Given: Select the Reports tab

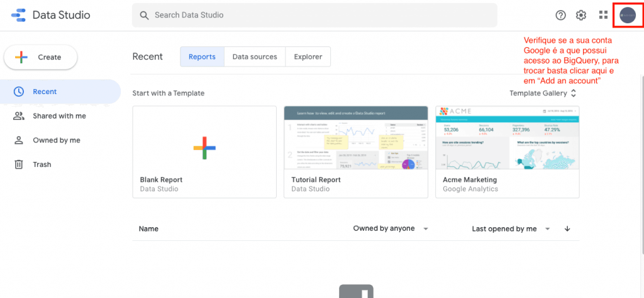Looking at the screenshot, I should (x=202, y=56).
